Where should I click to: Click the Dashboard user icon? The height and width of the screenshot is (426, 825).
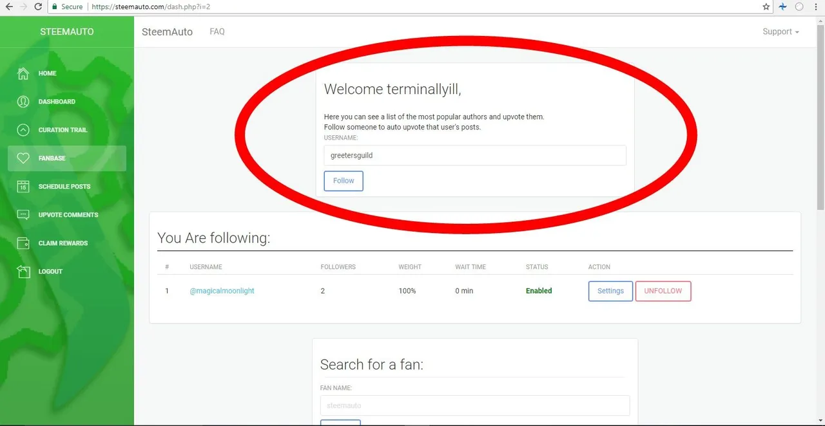click(x=23, y=102)
